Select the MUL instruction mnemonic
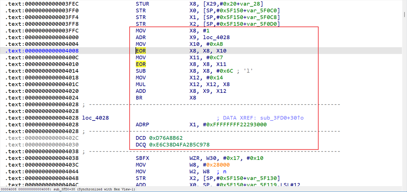Viewport: 407px width, 192px height. 141,85
